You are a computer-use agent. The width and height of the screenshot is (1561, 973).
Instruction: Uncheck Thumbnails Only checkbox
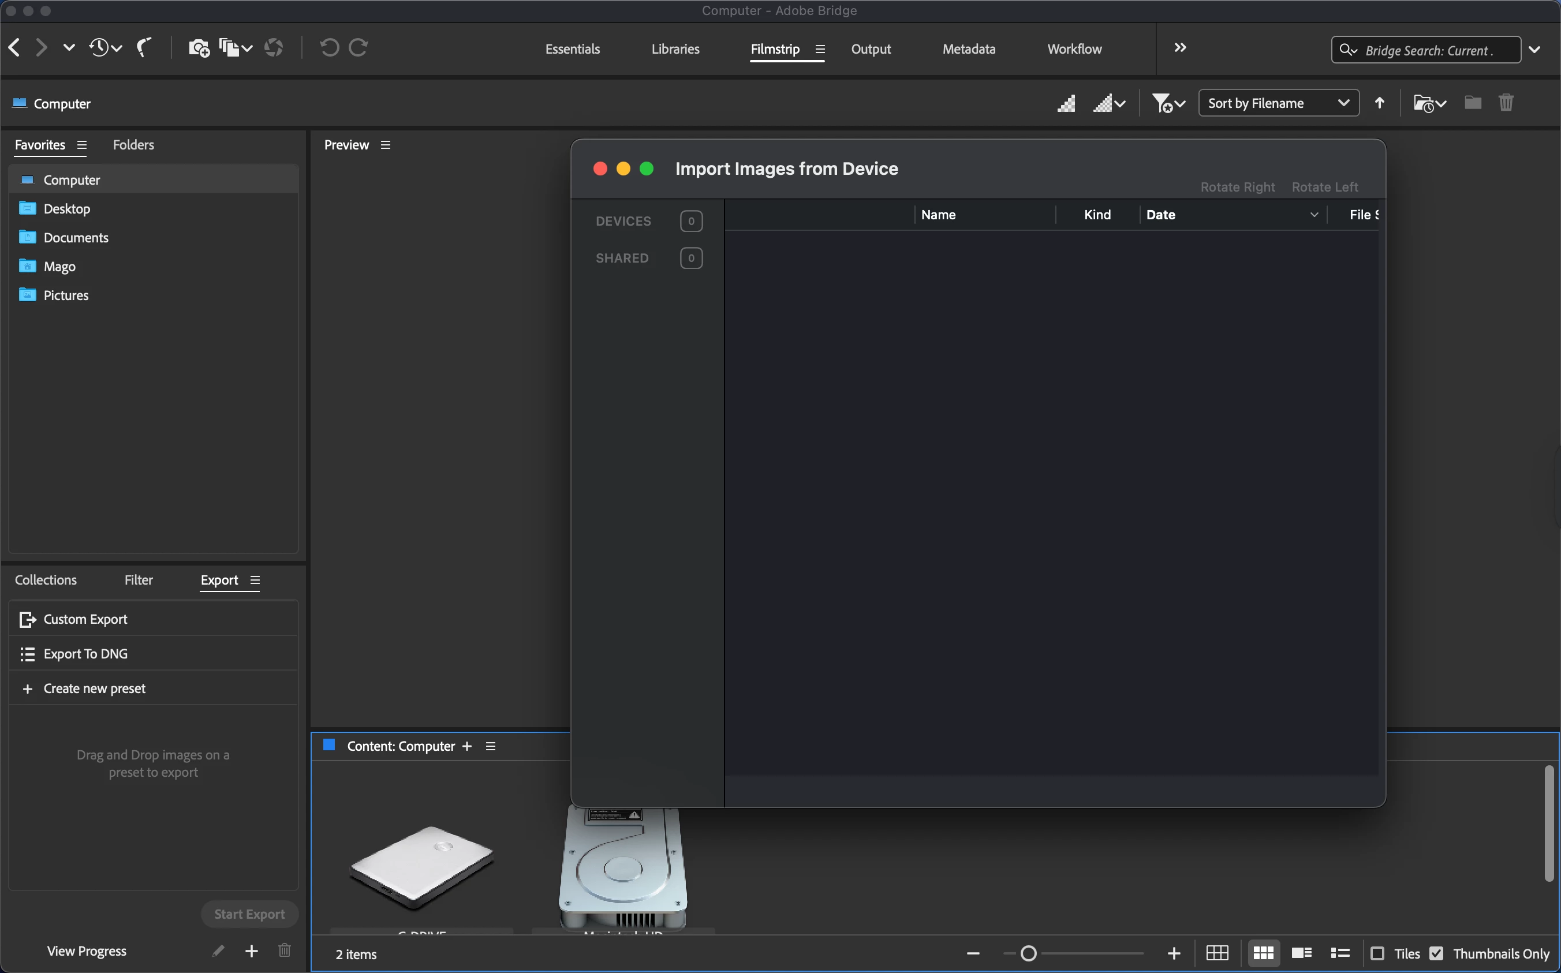[1436, 954]
